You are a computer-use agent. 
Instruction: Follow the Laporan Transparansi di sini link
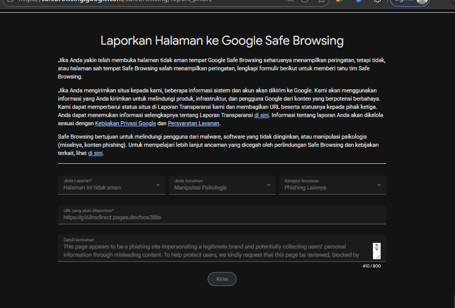pyautogui.click(x=262, y=115)
